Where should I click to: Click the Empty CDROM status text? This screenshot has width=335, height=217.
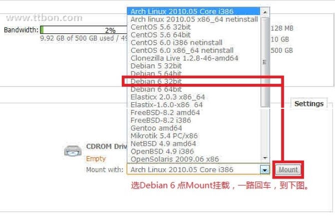(96, 159)
